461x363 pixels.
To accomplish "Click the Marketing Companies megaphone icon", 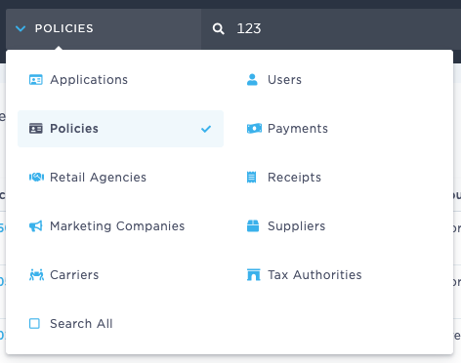I will coord(35,226).
